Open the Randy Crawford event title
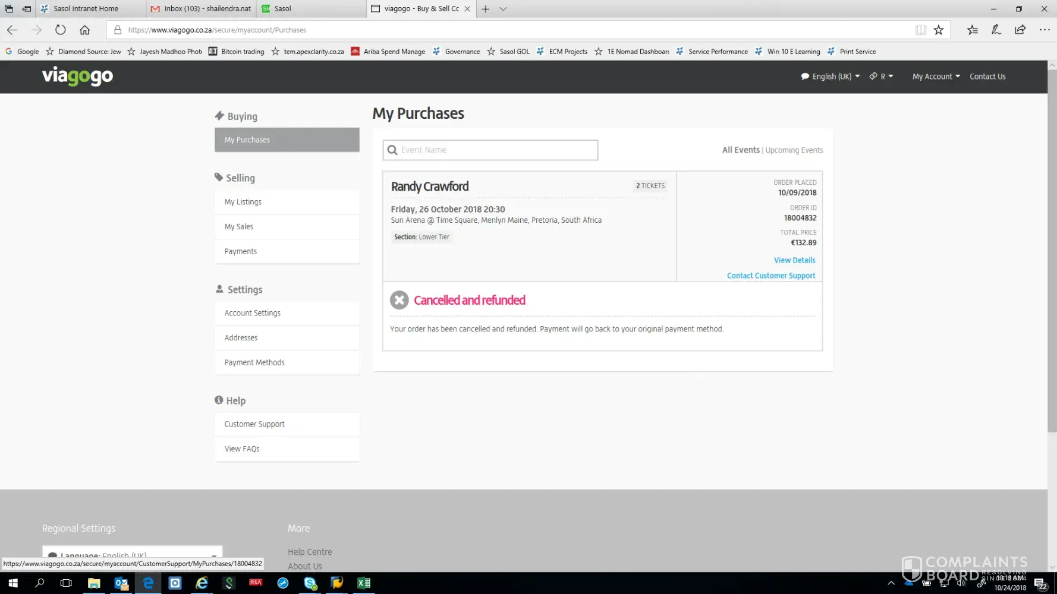Viewport: 1057px width, 594px height. (x=430, y=187)
